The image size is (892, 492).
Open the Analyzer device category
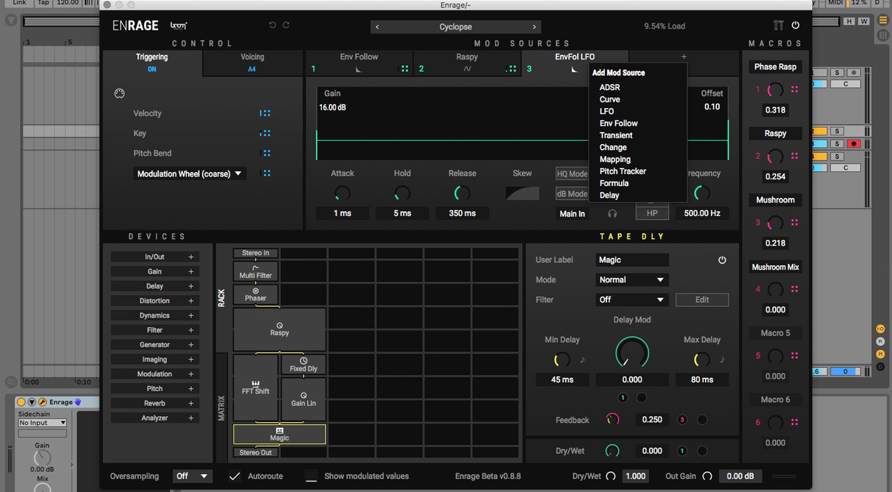[x=155, y=418]
